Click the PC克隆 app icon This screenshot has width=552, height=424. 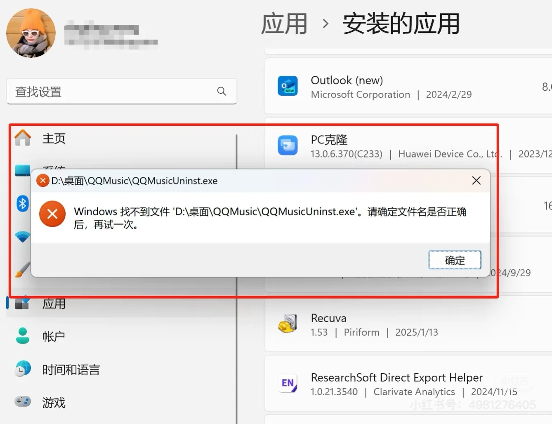click(x=288, y=146)
